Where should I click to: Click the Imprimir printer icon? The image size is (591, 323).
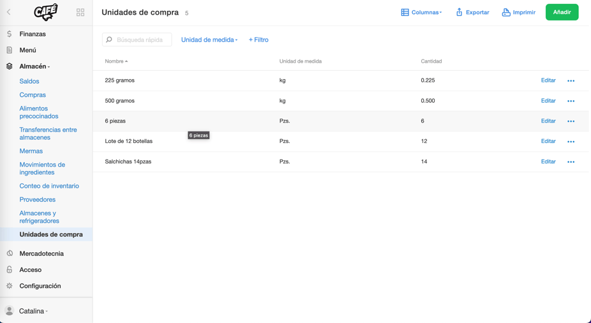(x=506, y=12)
